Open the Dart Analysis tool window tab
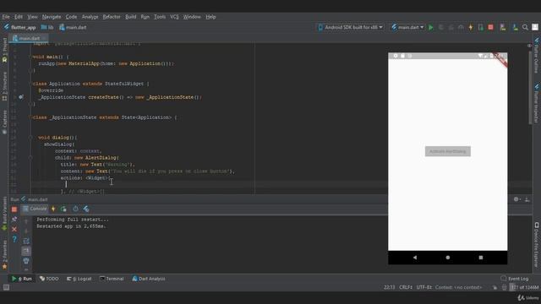 coord(149,279)
